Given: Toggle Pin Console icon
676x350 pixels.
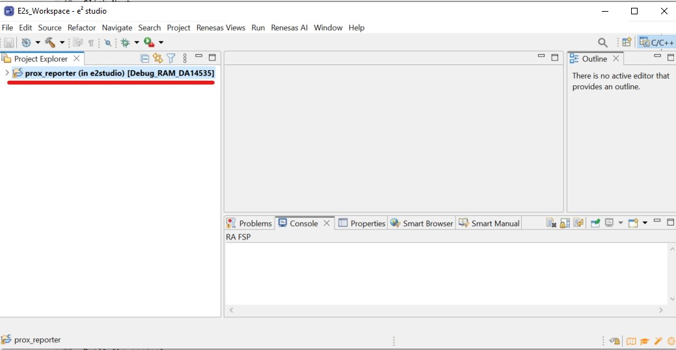Looking at the screenshot, I should tap(595, 223).
